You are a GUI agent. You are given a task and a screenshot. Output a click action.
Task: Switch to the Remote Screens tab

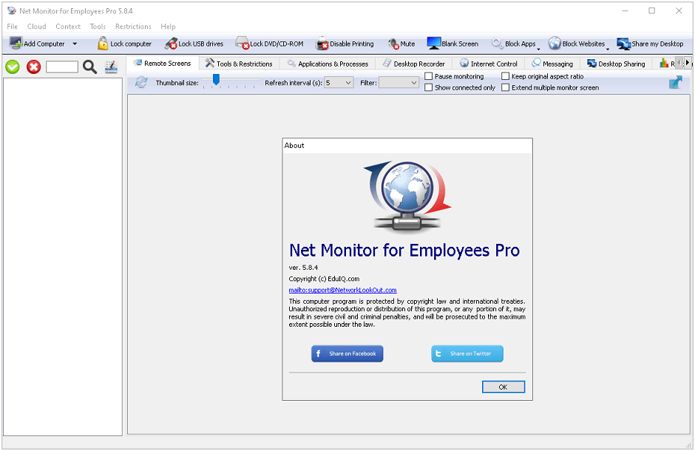coord(163,64)
